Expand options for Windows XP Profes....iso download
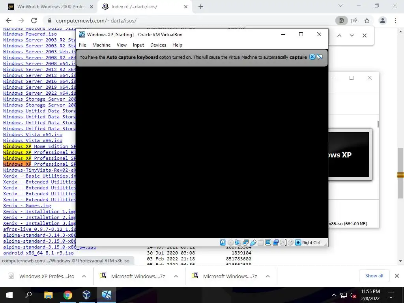The image size is (404, 303). point(84,276)
